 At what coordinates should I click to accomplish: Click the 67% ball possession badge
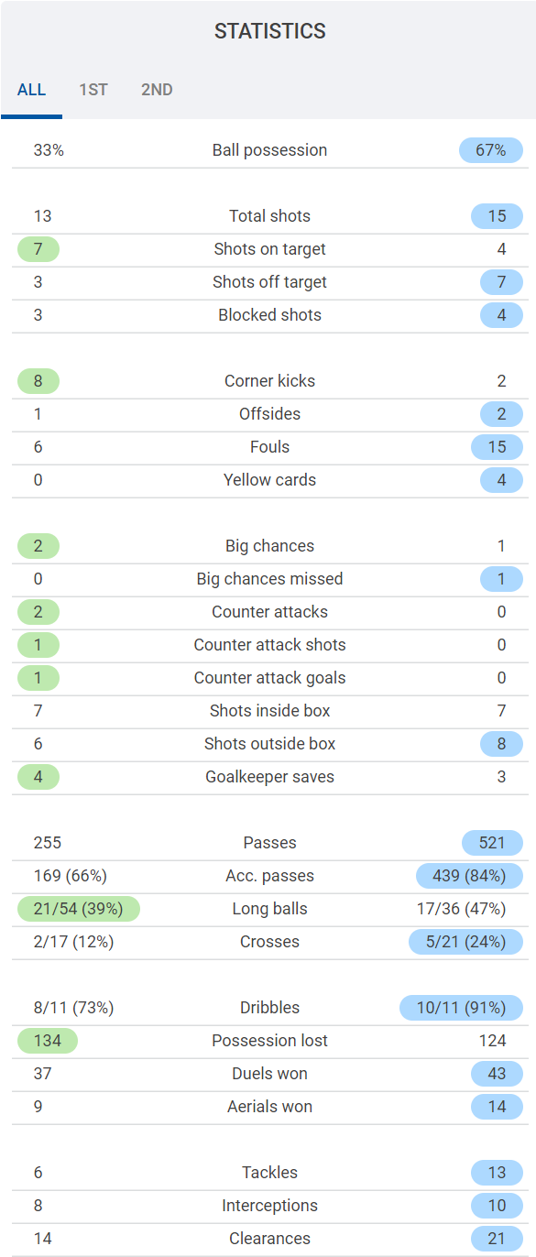[x=491, y=150]
